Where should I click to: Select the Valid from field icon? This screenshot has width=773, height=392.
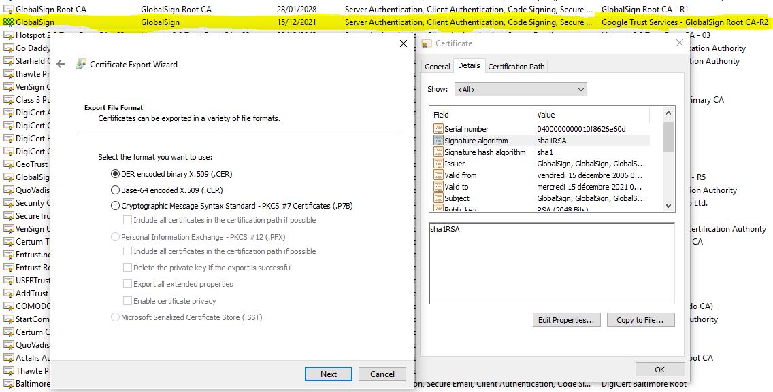click(438, 175)
